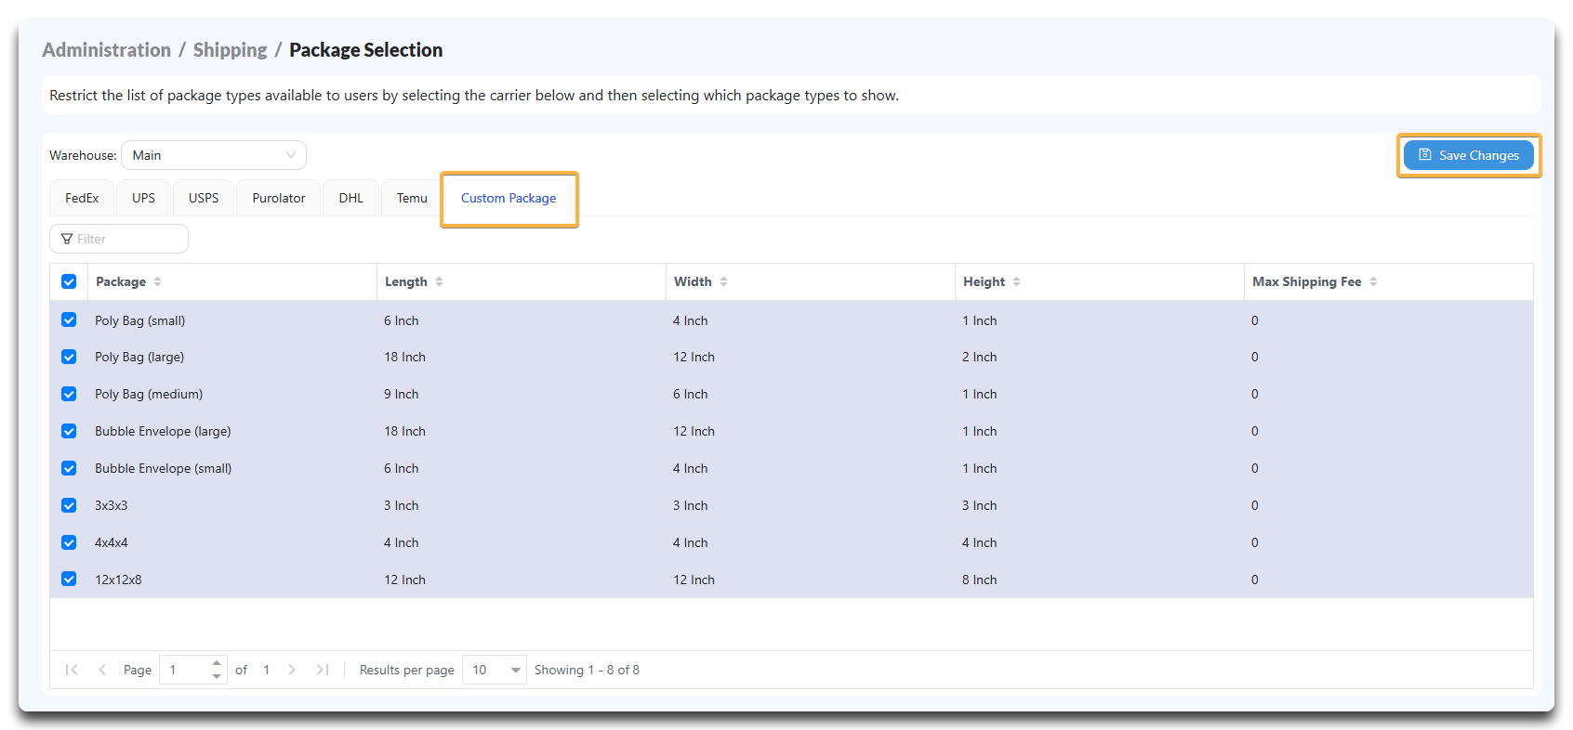Click the Package column sort icon

coord(157,281)
